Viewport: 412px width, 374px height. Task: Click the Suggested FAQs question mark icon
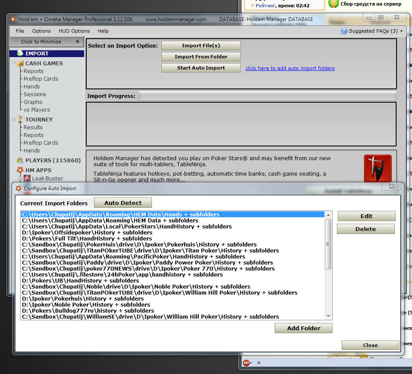click(344, 31)
